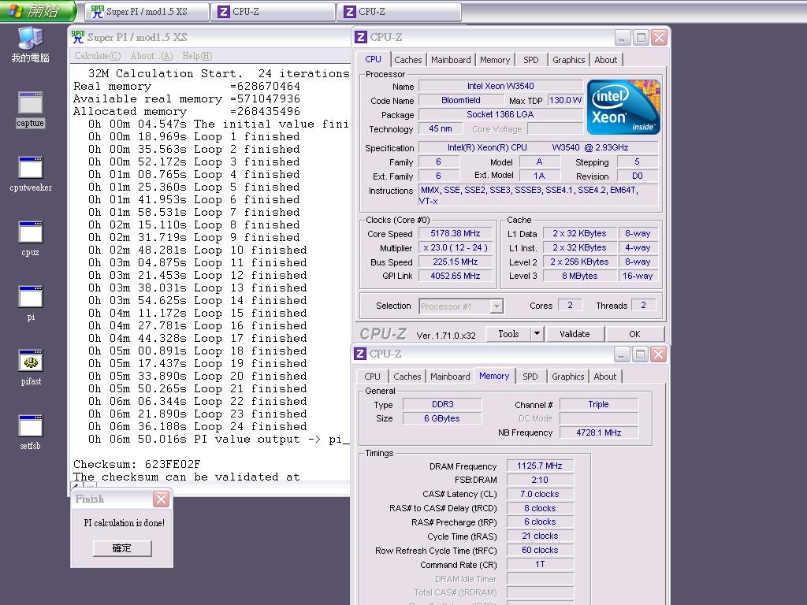
Task: Click the DRAM Frequency 1125.7 MHz value
Action: pyautogui.click(x=540, y=466)
